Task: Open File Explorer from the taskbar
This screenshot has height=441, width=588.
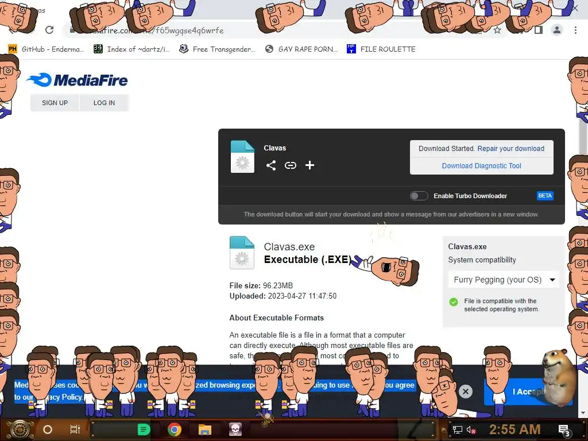Action: pyautogui.click(x=205, y=430)
